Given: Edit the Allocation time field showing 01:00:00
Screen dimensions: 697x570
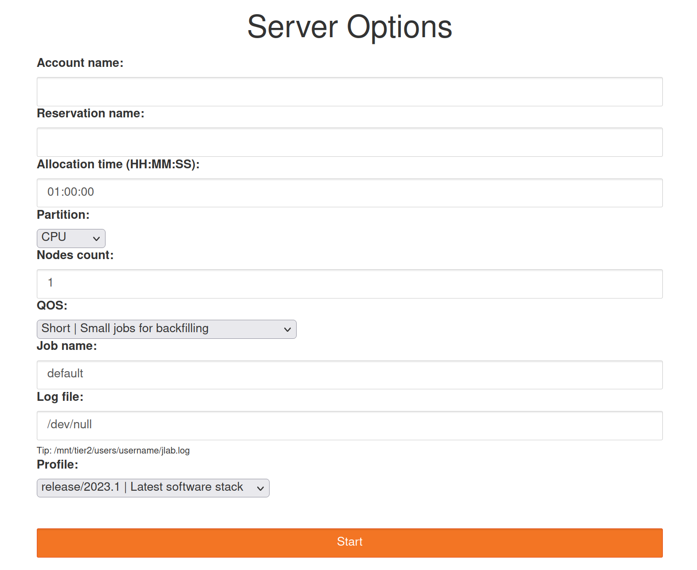Looking at the screenshot, I should [x=349, y=193].
